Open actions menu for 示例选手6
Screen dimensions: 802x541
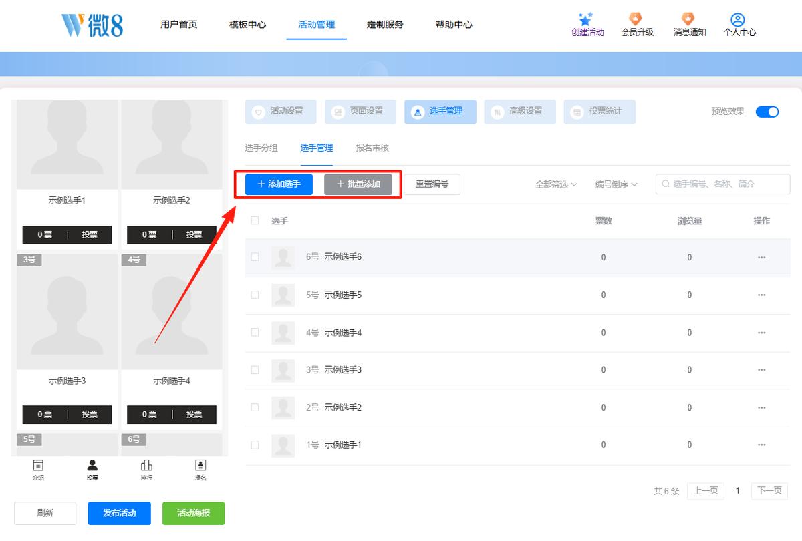761,257
